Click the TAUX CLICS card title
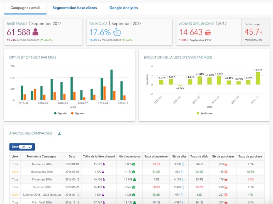The width and height of the screenshot is (273, 204). [98, 24]
